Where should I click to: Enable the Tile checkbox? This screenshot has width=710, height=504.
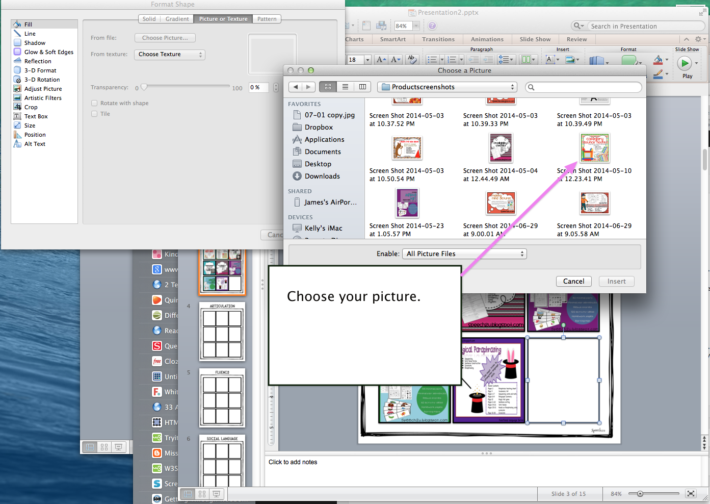pyautogui.click(x=94, y=114)
